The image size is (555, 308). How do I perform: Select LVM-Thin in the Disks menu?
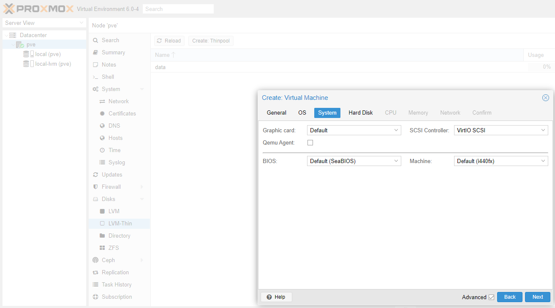click(120, 224)
